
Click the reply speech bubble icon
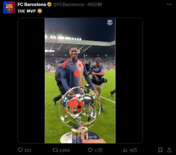(20, 150)
